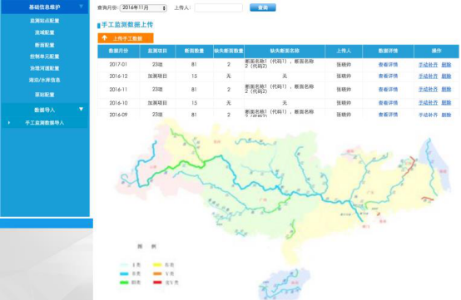Select the 2017-01 month cell
Viewport: 461px width, 300px height.
pos(118,64)
